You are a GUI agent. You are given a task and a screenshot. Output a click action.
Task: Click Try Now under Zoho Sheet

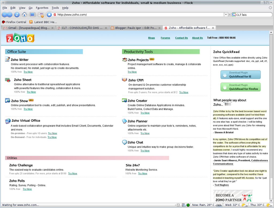31,92
